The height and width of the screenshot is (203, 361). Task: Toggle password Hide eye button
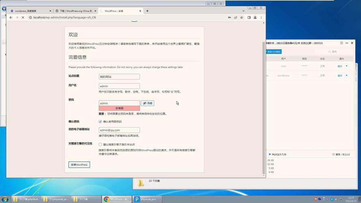point(147,103)
